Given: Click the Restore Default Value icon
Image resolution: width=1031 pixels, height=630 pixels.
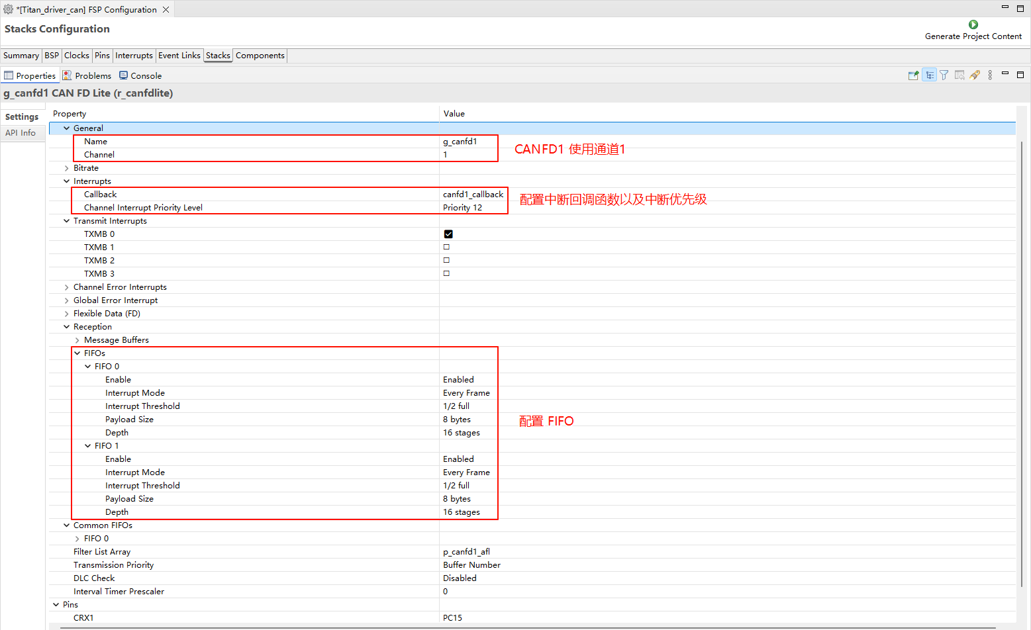Looking at the screenshot, I should click(959, 75).
